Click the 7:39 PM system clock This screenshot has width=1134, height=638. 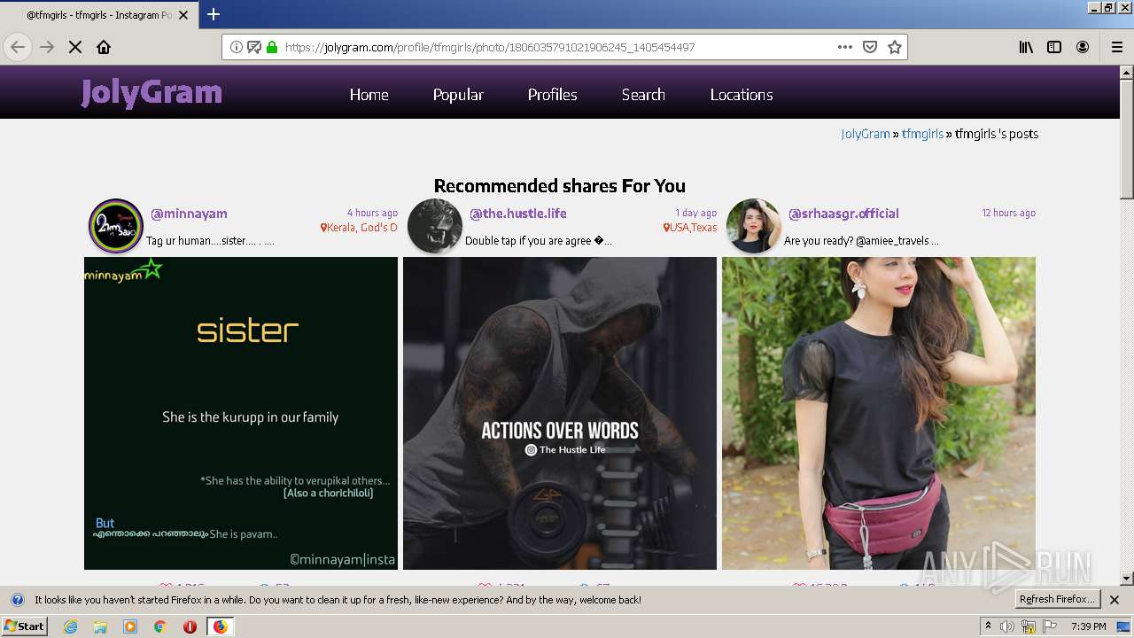(1088, 626)
